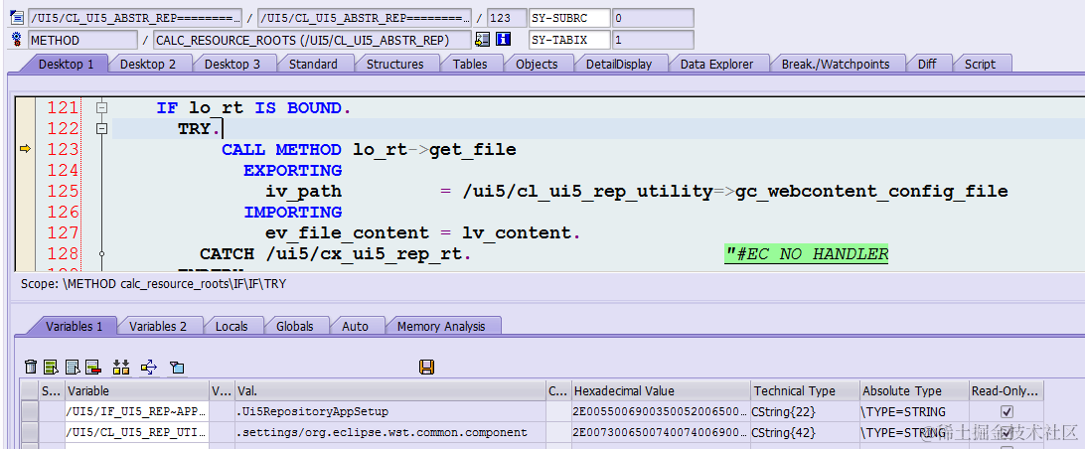
Task: Click the yellow execution arrow at line 123
Action: (25, 149)
